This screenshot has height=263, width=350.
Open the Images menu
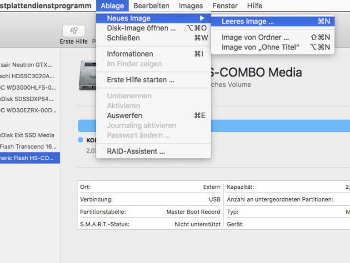tap(191, 5)
